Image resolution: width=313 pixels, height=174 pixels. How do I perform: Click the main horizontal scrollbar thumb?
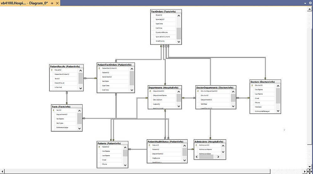click(x=137, y=172)
